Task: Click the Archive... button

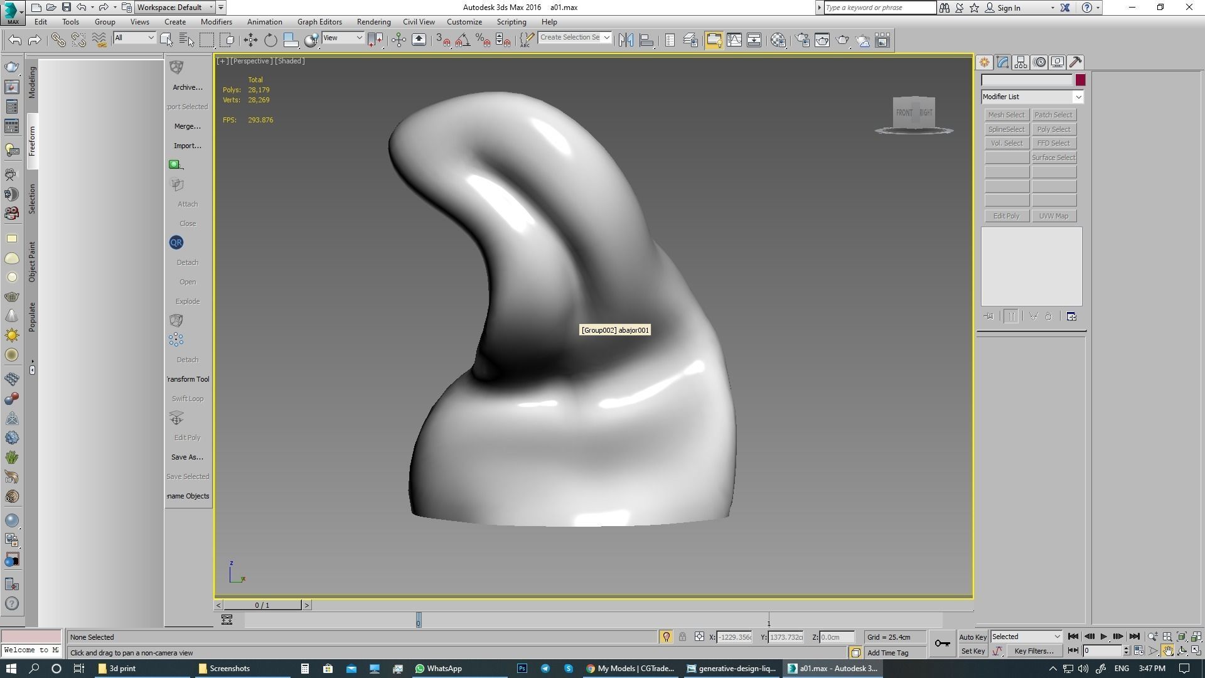Action: 188,87
